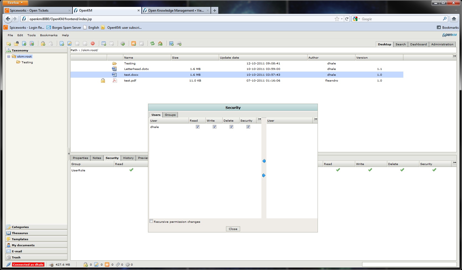The height and width of the screenshot is (270, 462).
Task: Enable Recursive permission changes checkbox
Action: coord(151,221)
